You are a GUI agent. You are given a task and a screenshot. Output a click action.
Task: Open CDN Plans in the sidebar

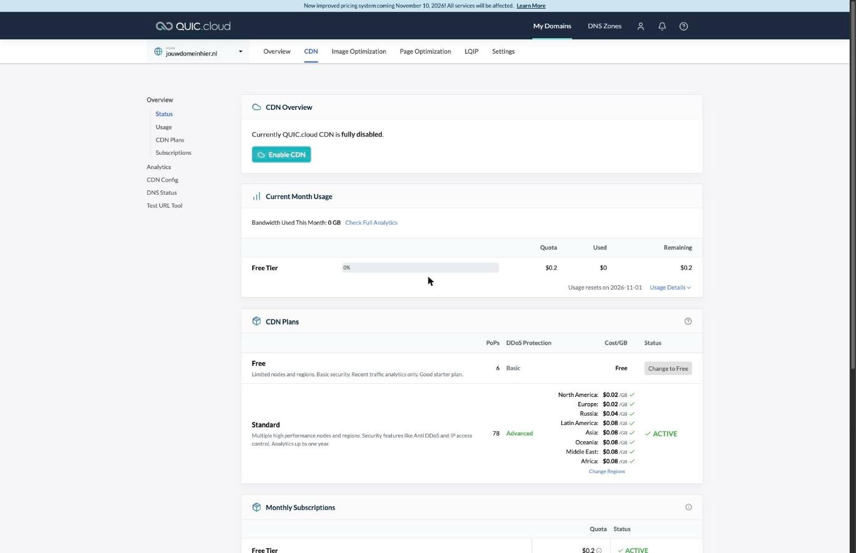point(170,140)
